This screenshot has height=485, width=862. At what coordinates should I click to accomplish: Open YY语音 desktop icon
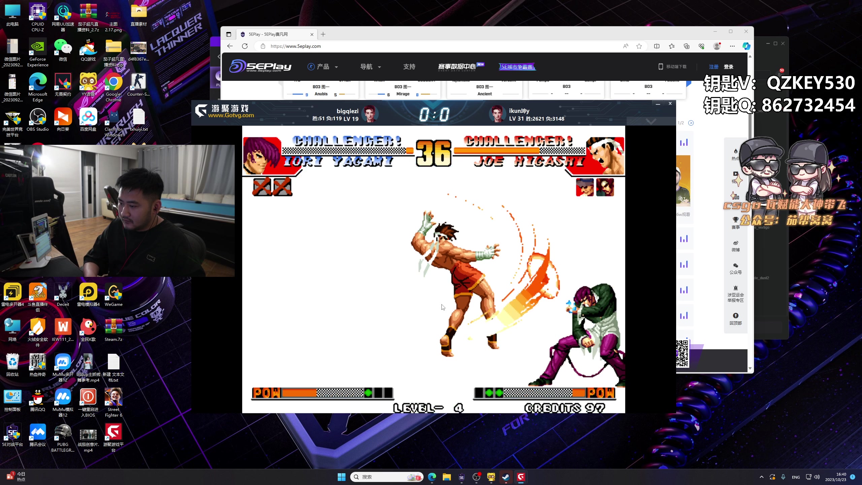[x=88, y=85]
